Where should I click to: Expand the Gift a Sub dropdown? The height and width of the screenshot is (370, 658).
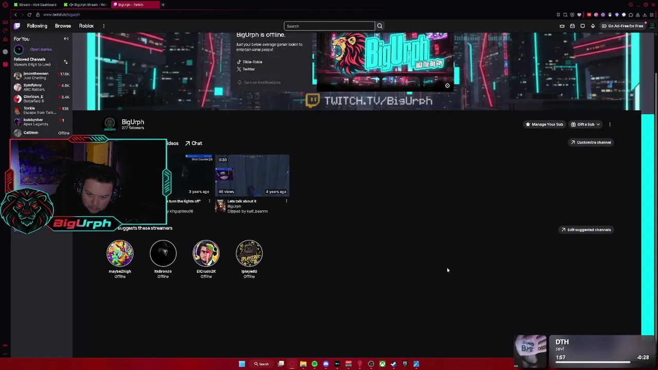point(586,124)
